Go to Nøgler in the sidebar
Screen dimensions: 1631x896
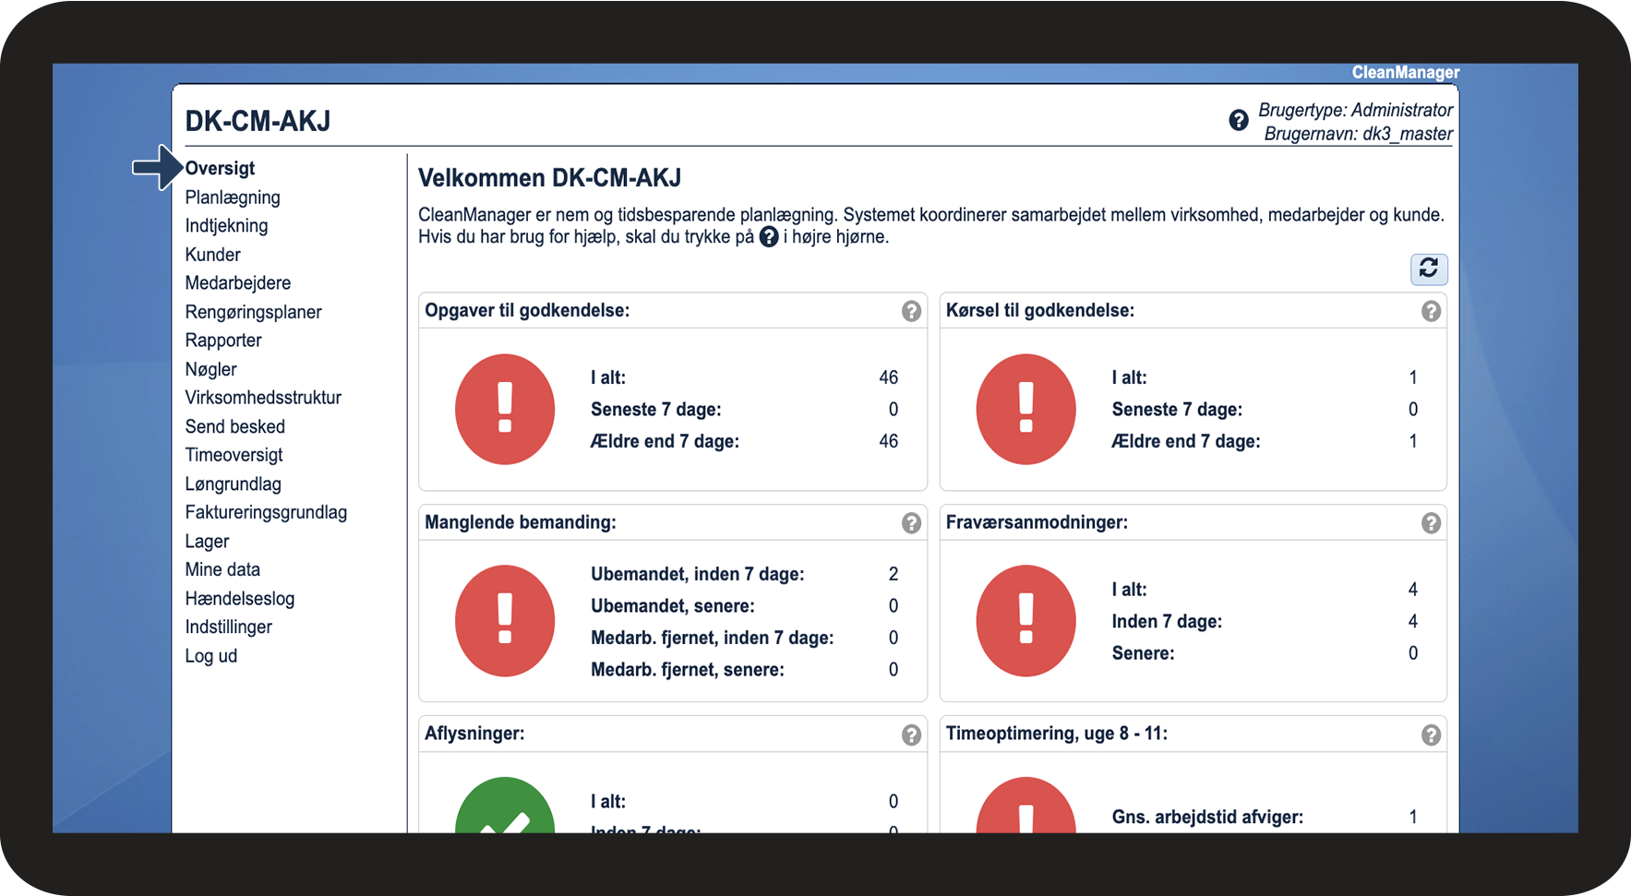[x=210, y=369]
